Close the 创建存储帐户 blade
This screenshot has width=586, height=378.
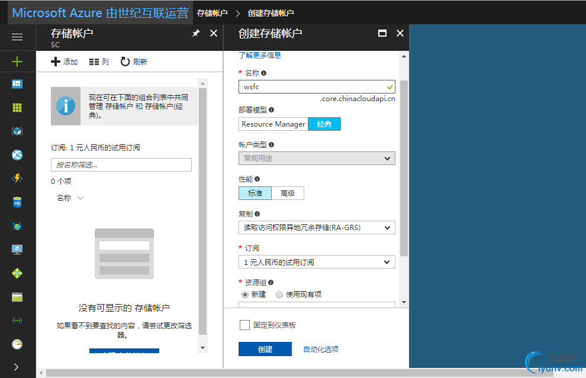(400, 33)
